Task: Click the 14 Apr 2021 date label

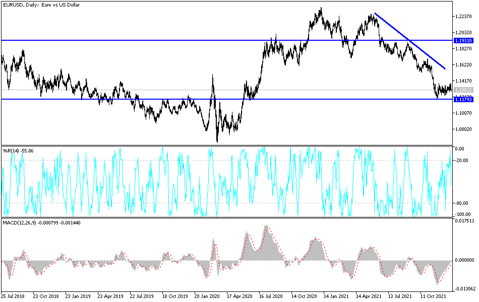Action: click(369, 296)
